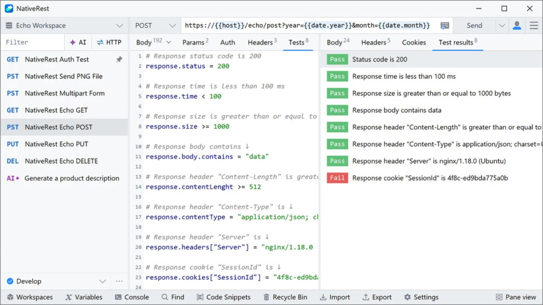Open the Develop environment more options menu

(x=119, y=281)
